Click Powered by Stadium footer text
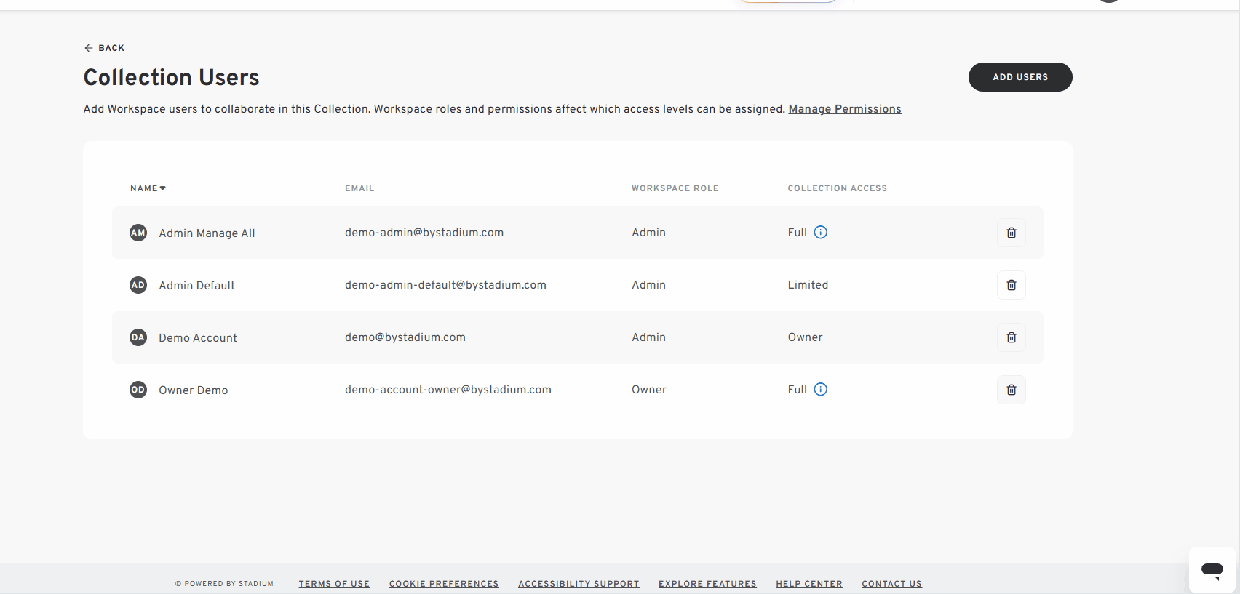Viewport: 1240px width, 594px height. click(224, 584)
